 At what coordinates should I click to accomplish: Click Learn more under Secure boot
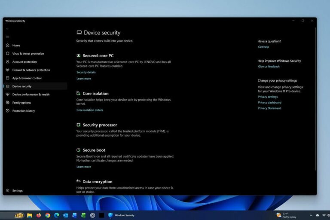83,167
